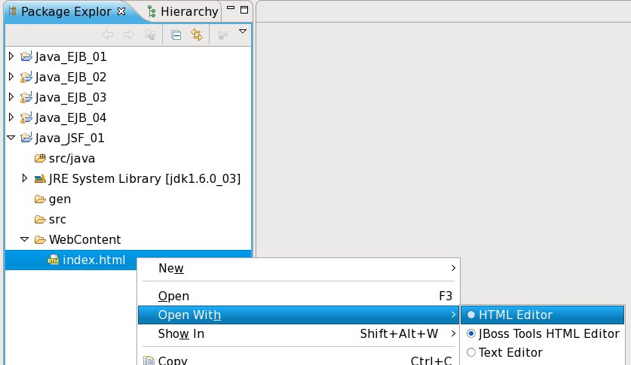This screenshot has width=631, height=365.
Task: Click the index.html file icon
Action: pyautogui.click(x=54, y=260)
